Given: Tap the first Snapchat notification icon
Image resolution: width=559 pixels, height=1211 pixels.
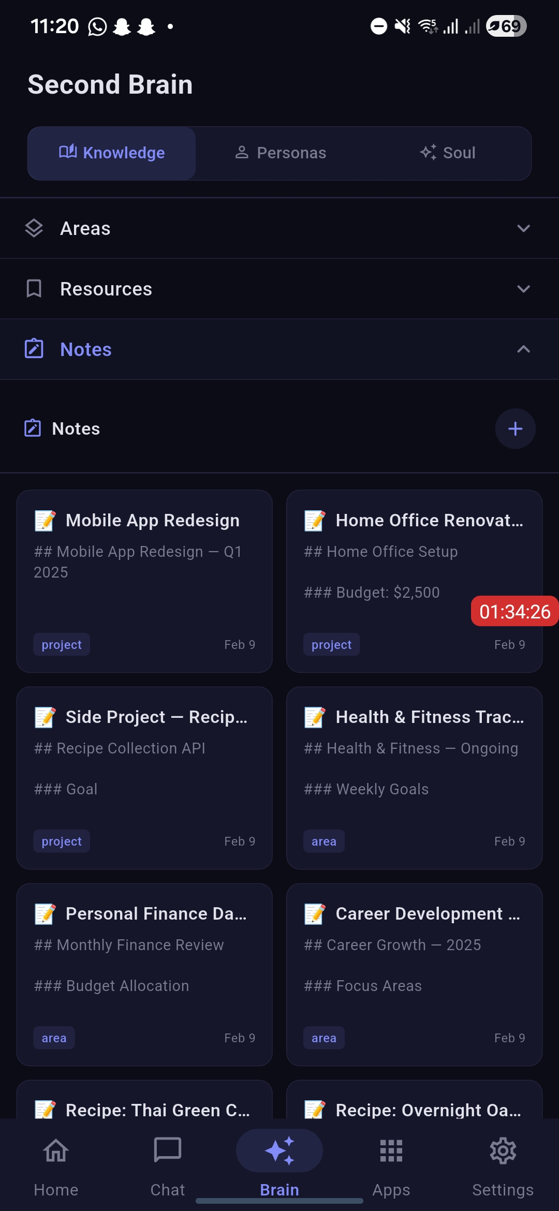Looking at the screenshot, I should coord(122,26).
